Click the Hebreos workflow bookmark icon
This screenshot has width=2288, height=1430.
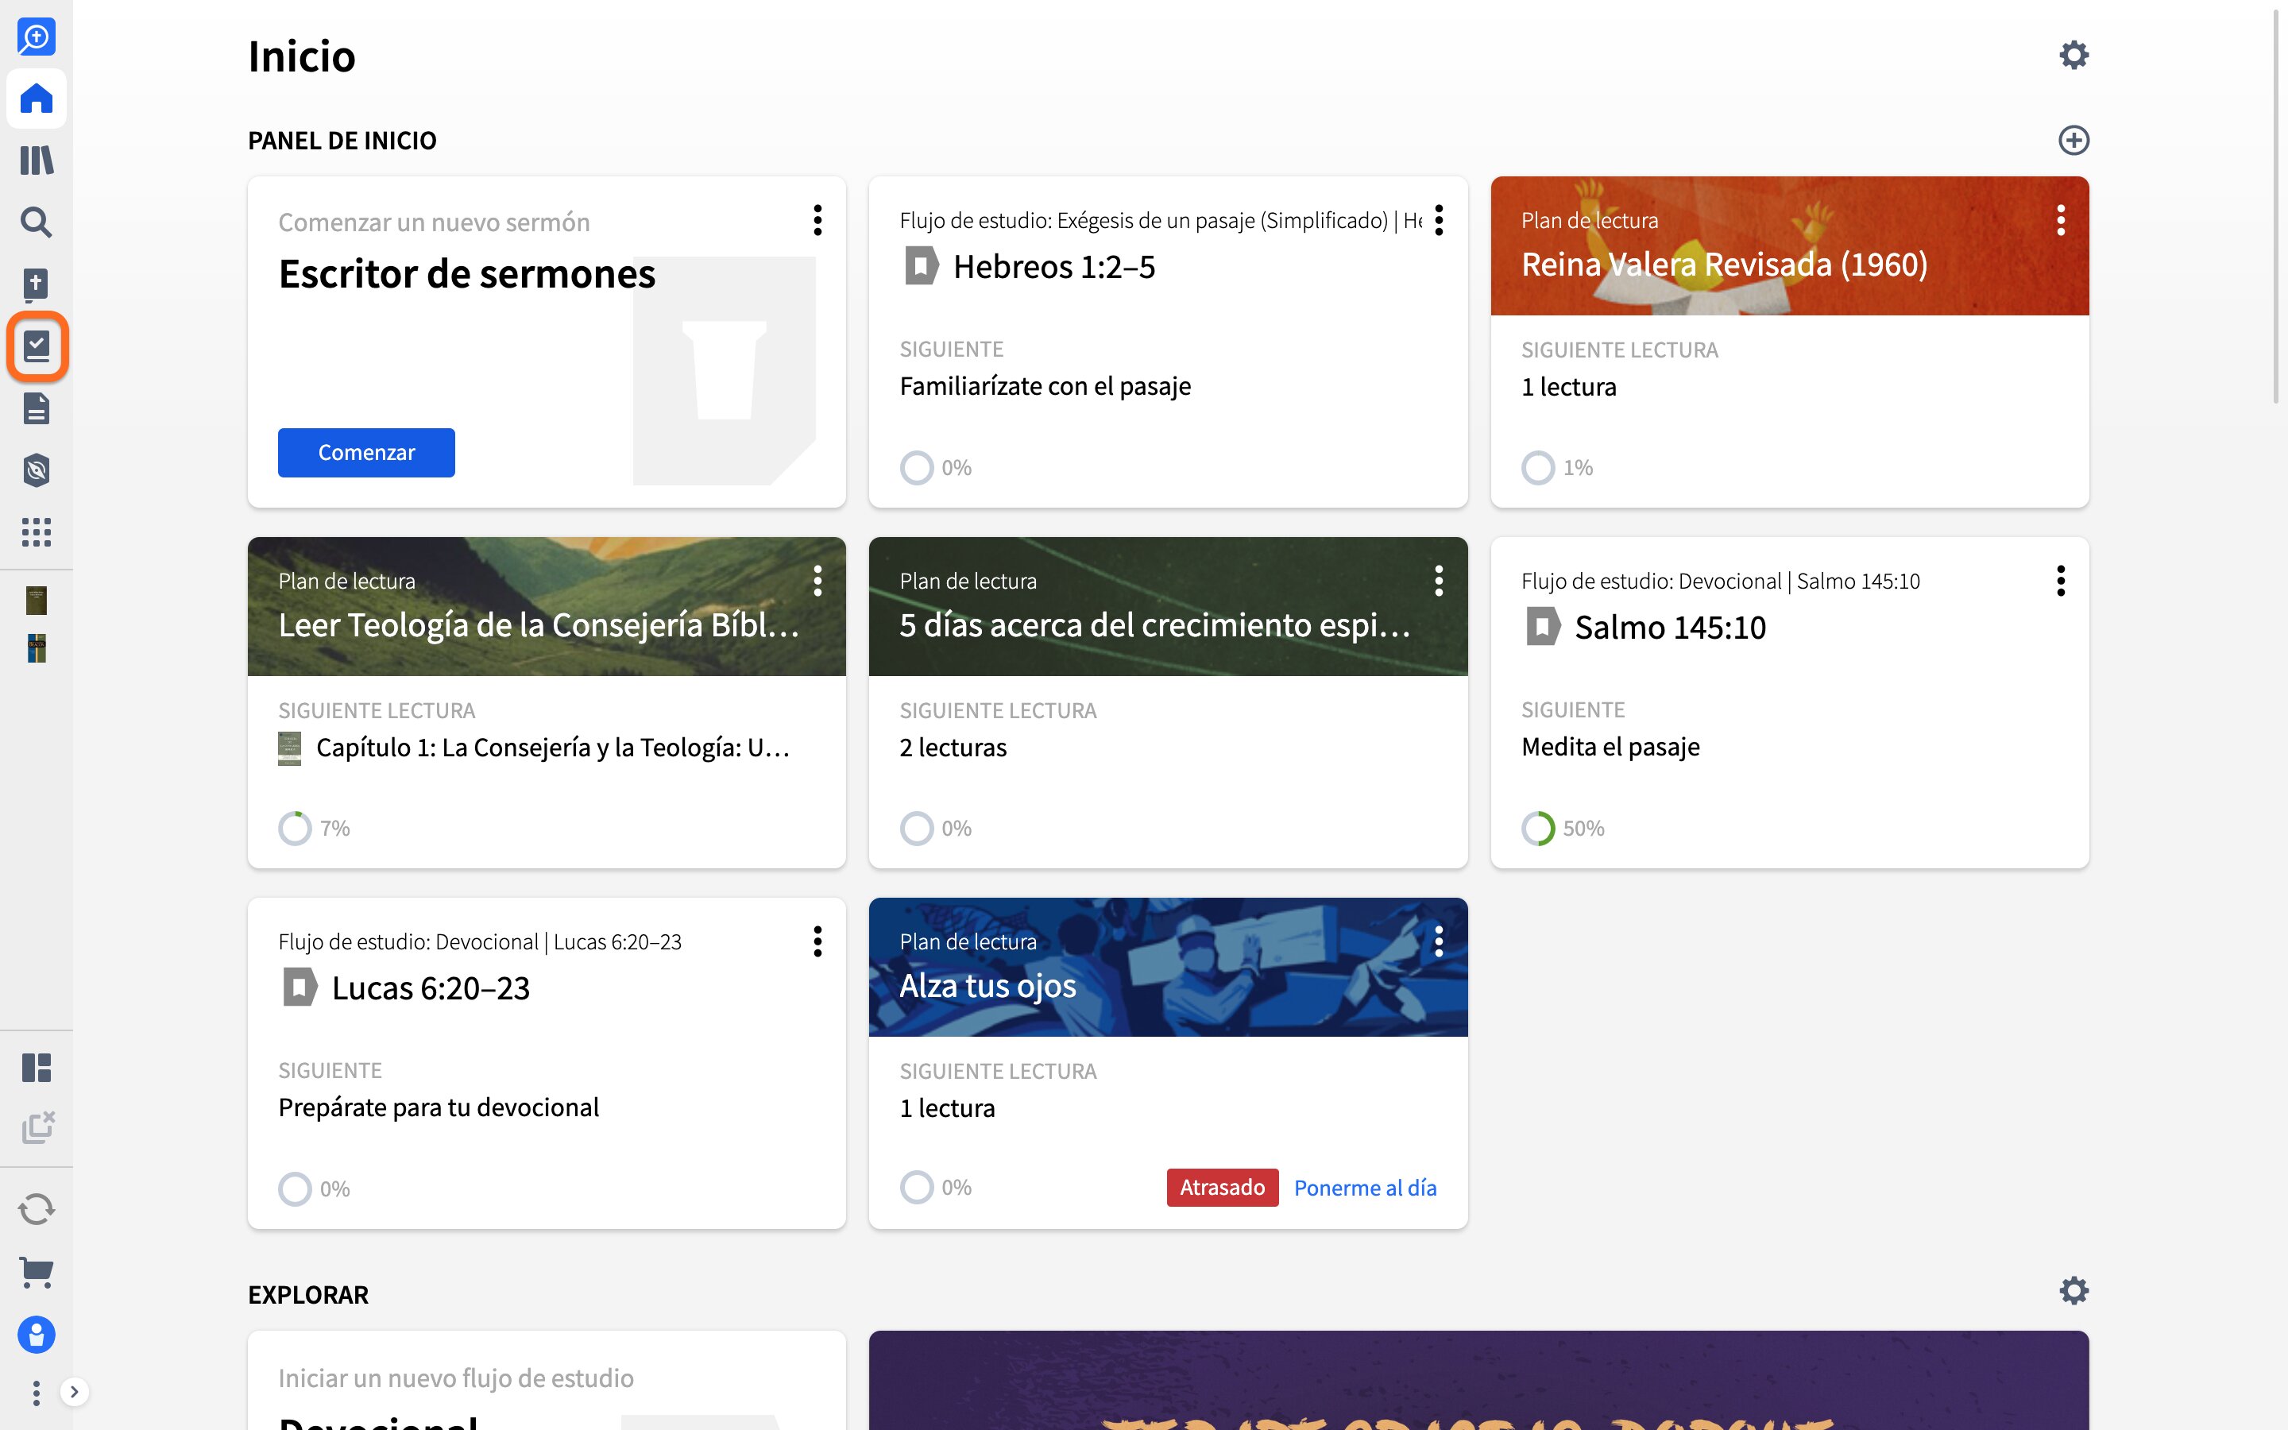(920, 266)
